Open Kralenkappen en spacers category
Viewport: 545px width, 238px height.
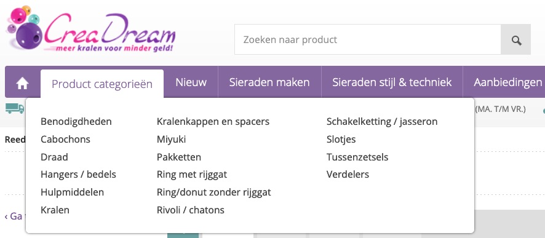(x=213, y=122)
